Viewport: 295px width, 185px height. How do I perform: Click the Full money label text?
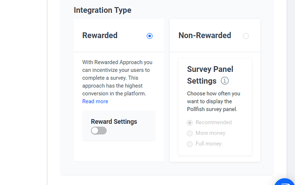pos(209,144)
